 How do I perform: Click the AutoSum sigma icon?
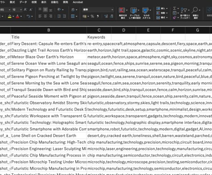[175, 8]
